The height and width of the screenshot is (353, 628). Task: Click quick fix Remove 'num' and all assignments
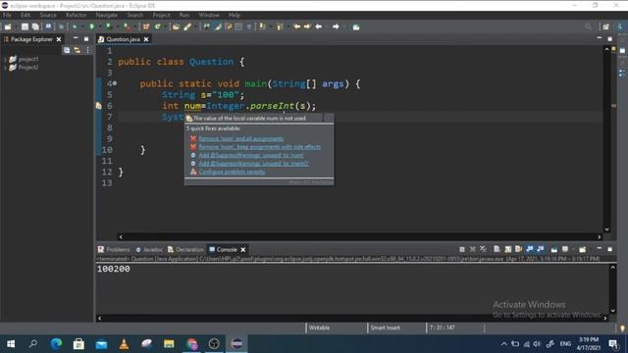point(241,138)
